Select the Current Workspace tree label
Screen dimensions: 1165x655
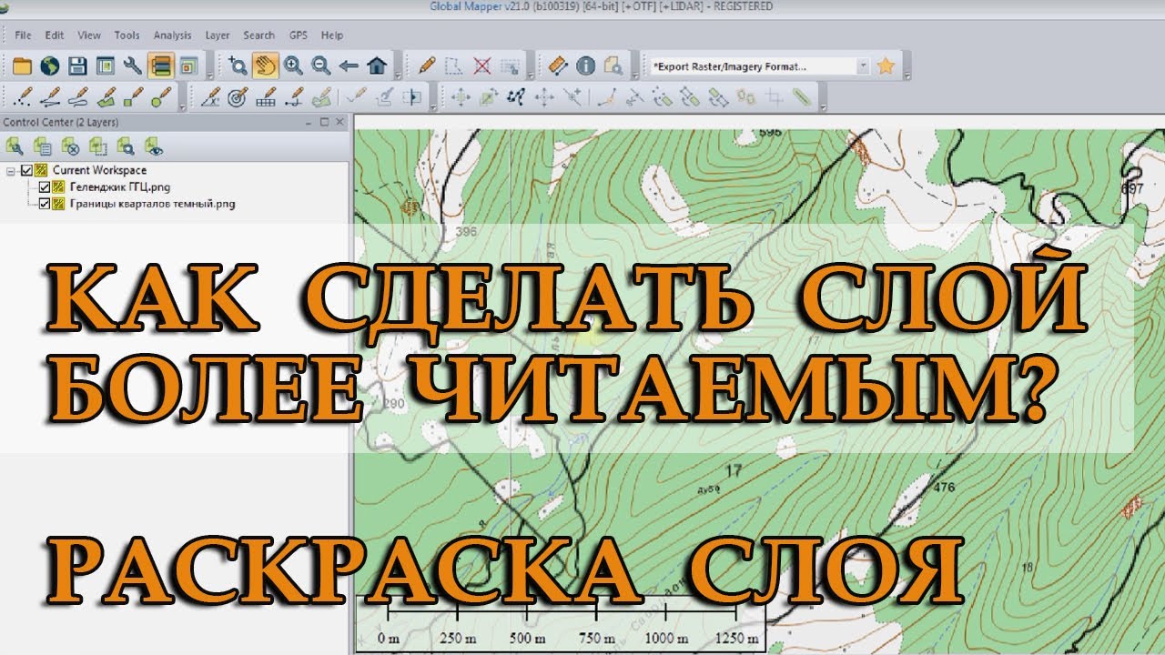[x=99, y=170]
